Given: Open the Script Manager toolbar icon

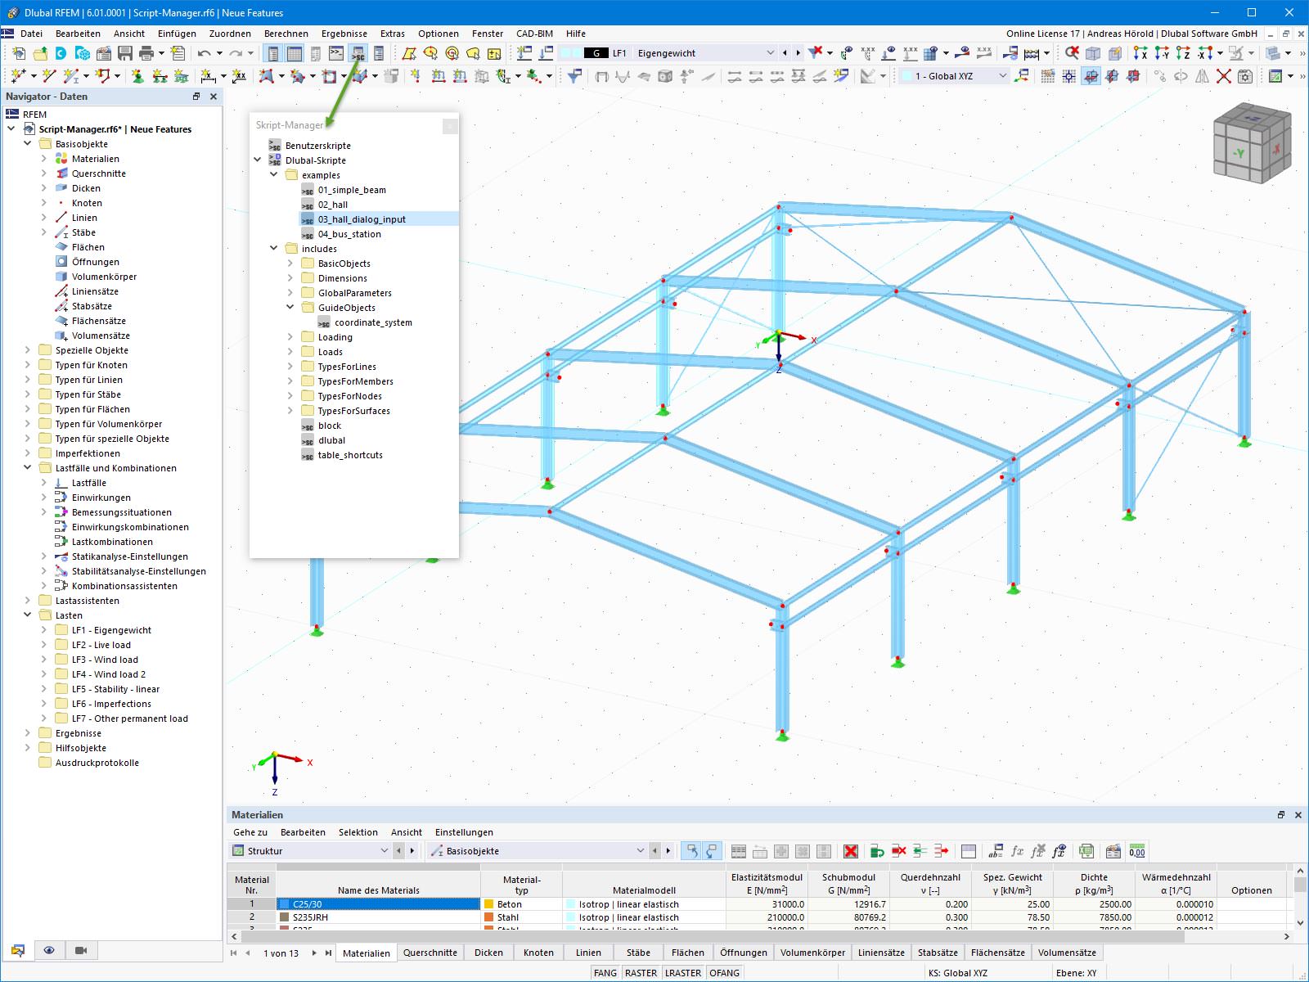Looking at the screenshot, I should [x=358, y=53].
